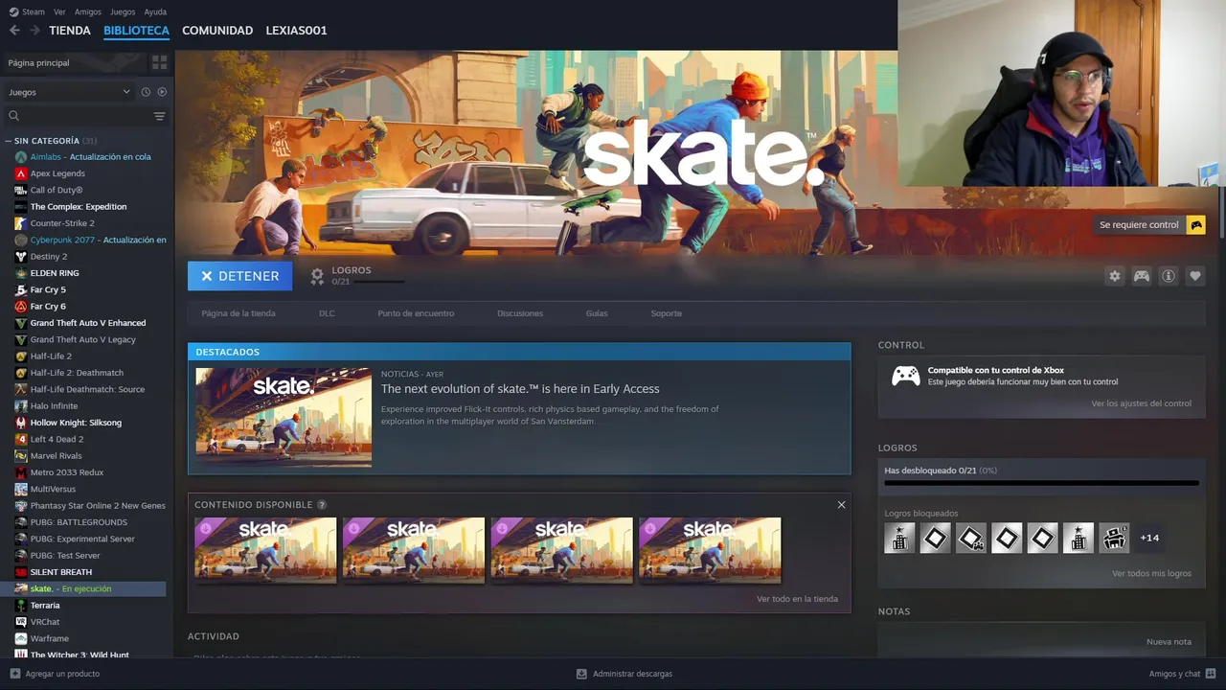Open the DLC tab
Viewport: 1226px width, 690px height.
(327, 313)
